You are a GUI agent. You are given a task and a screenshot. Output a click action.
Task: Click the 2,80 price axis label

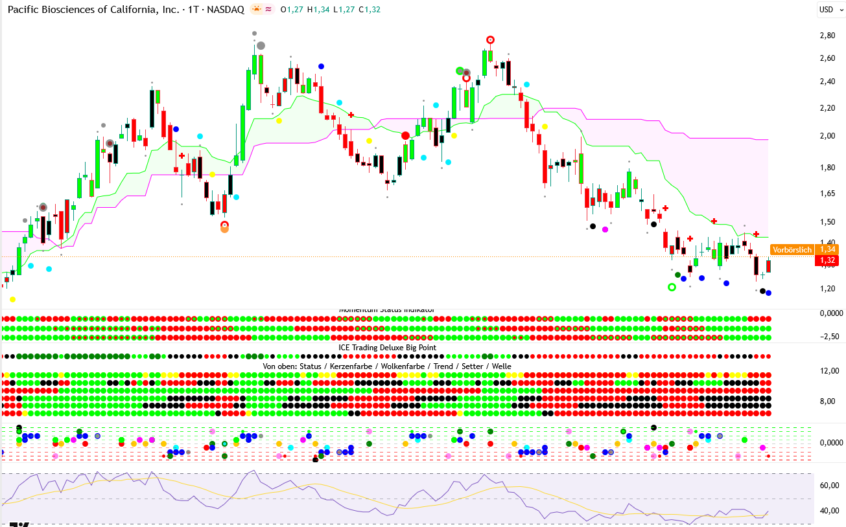pyautogui.click(x=827, y=35)
